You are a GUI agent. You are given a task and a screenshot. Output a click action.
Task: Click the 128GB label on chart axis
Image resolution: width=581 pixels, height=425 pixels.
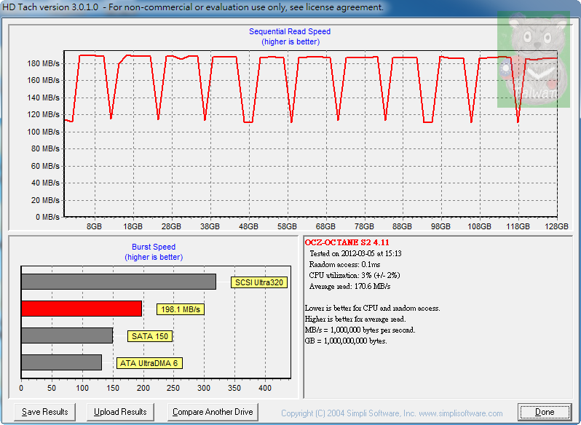pos(556,226)
